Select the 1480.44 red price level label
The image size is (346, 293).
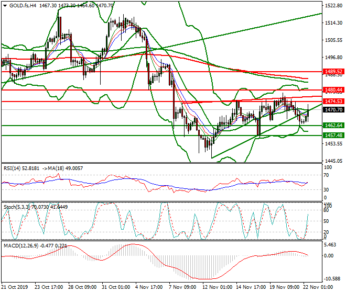(333, 89)
